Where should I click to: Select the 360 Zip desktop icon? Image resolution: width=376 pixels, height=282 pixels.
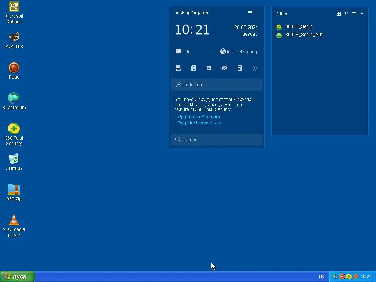(14, 192)
